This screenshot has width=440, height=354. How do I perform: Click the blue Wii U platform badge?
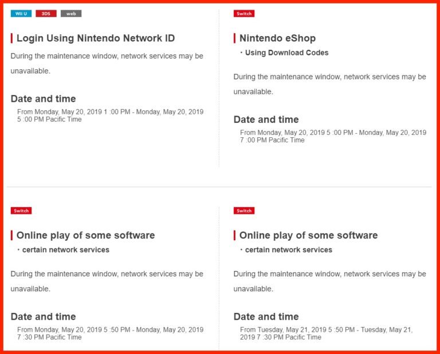[x=21, y=13]
